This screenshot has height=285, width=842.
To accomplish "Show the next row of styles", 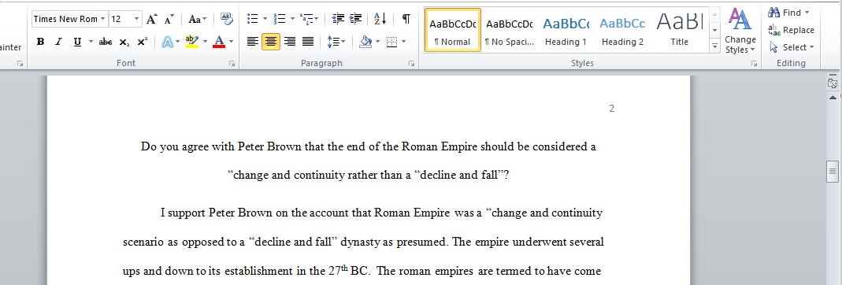I will [x=714, y=31].
